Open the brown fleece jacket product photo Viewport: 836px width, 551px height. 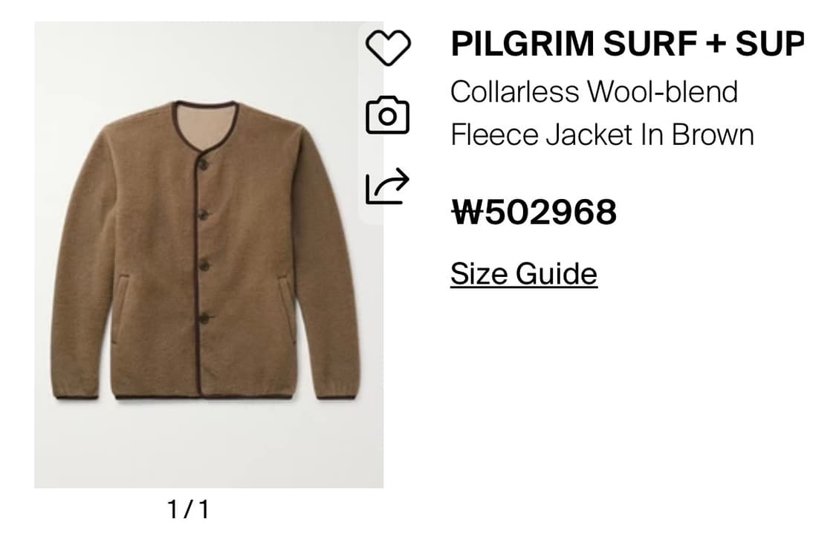[209, 255]
